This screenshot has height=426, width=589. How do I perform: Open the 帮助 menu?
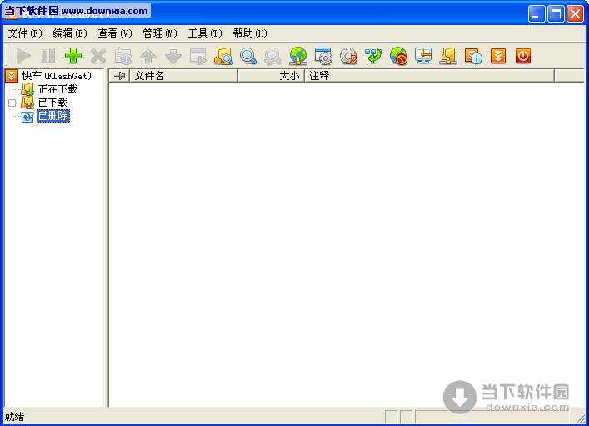pos(249,33)
